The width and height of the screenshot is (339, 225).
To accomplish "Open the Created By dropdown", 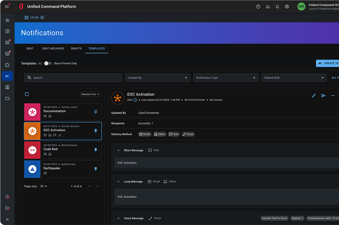I will click(158, 78).
